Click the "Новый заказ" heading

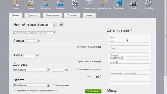tap(25, 25)
